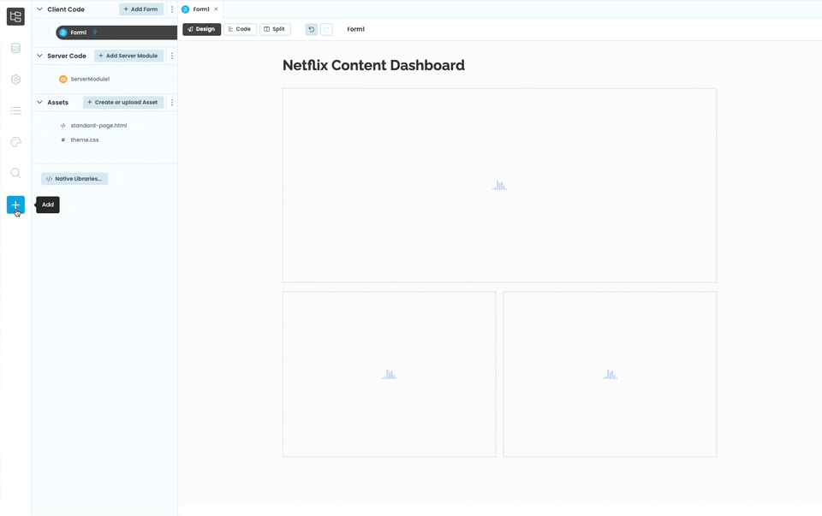Click the blue Add plus button
The height and width of the screenshot is (516, 822).
click(x=15, y=205)
